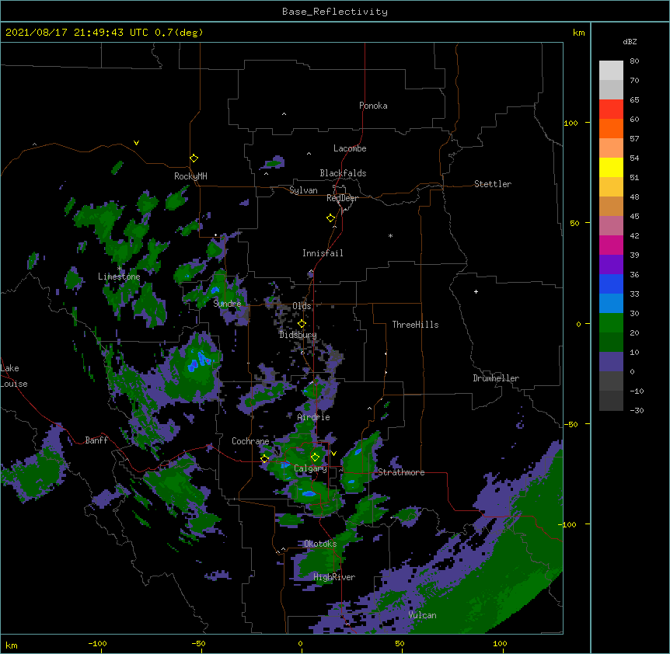
Task: Click the Innisfail city label
Action: (x=323, y=253)
